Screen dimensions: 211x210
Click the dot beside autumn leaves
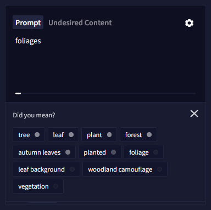point(68,152)
